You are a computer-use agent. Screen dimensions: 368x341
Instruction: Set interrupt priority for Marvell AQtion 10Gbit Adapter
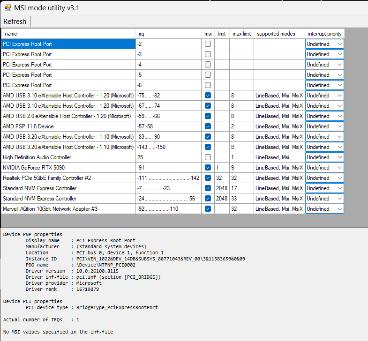point(324,209)
